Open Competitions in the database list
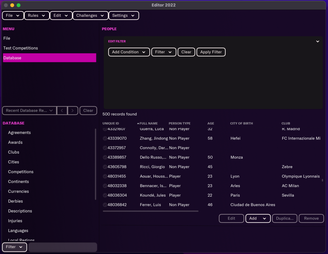The height and width of the screenshot is (254, 328). click(21, 172)
